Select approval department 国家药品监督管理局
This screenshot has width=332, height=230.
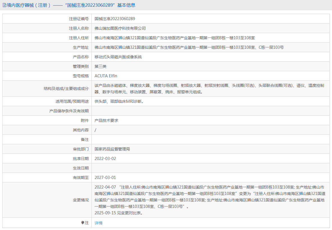(112, 149)
